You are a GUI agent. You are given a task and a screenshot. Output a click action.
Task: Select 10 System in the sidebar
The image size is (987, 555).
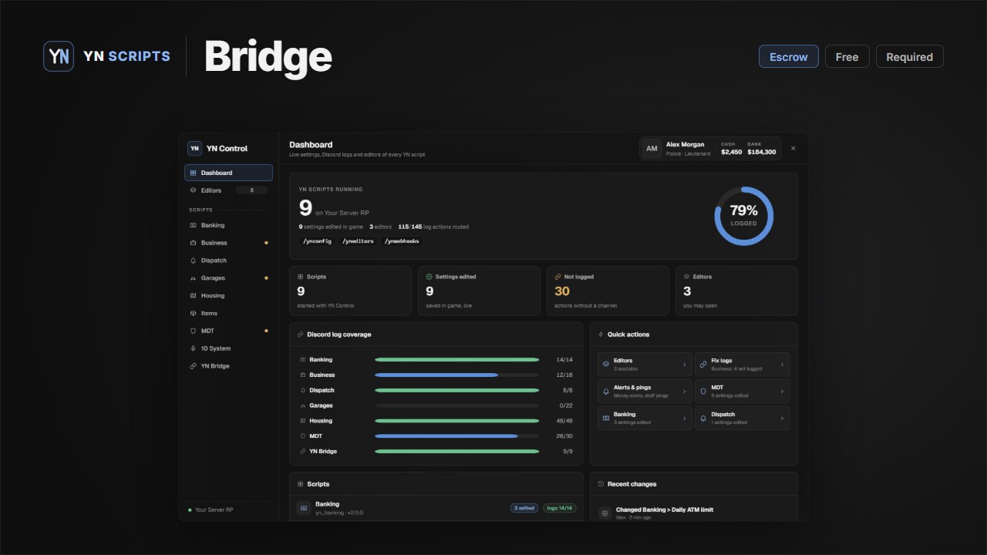pyautogui.click(x=228, y=348)
